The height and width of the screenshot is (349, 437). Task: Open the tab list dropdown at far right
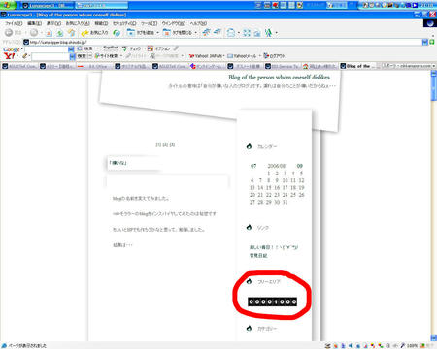pyautogui.click(x=434, y=66)
